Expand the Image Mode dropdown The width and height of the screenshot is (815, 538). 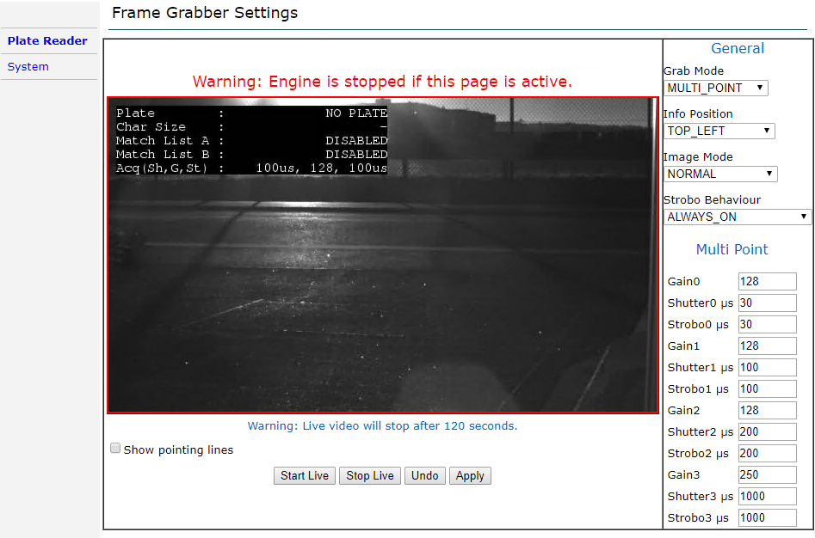click(x=720, y=174)
